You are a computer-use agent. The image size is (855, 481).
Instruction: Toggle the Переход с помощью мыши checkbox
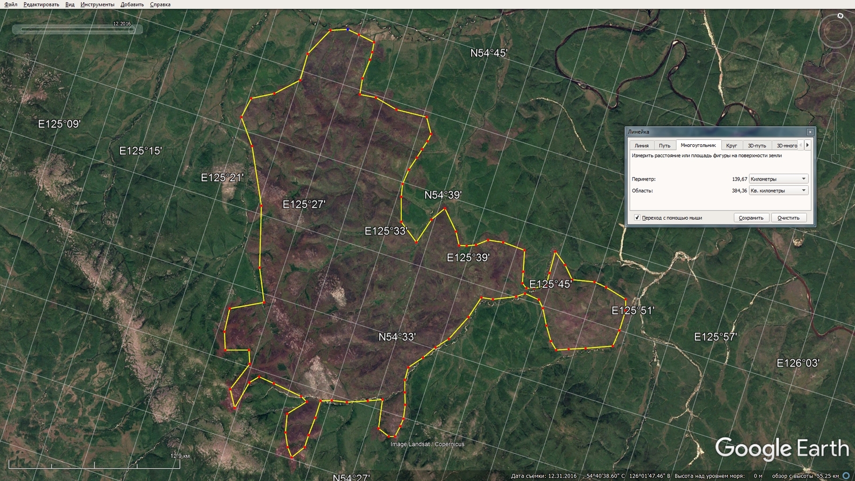637,218
